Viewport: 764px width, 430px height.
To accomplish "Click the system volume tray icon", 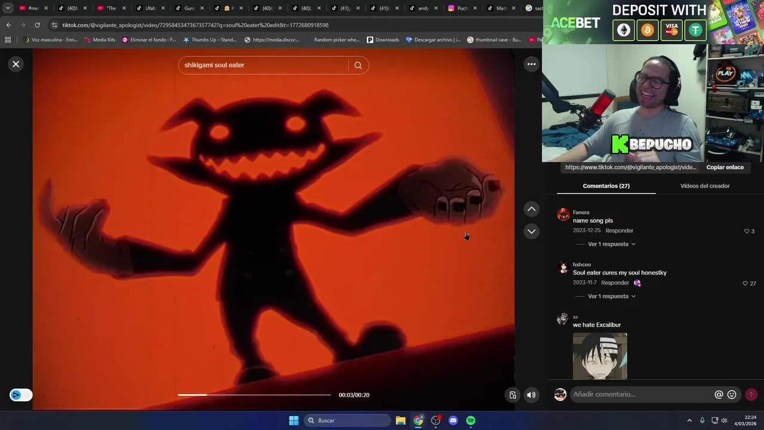I will (x=724, y=420).
